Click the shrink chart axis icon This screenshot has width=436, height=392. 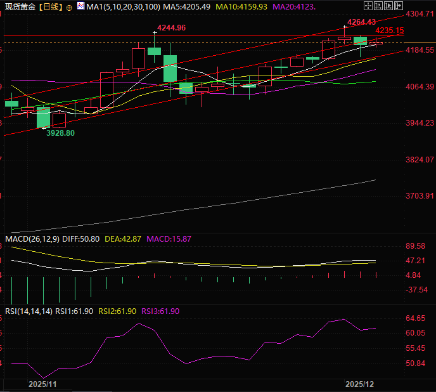pos(378,6)
